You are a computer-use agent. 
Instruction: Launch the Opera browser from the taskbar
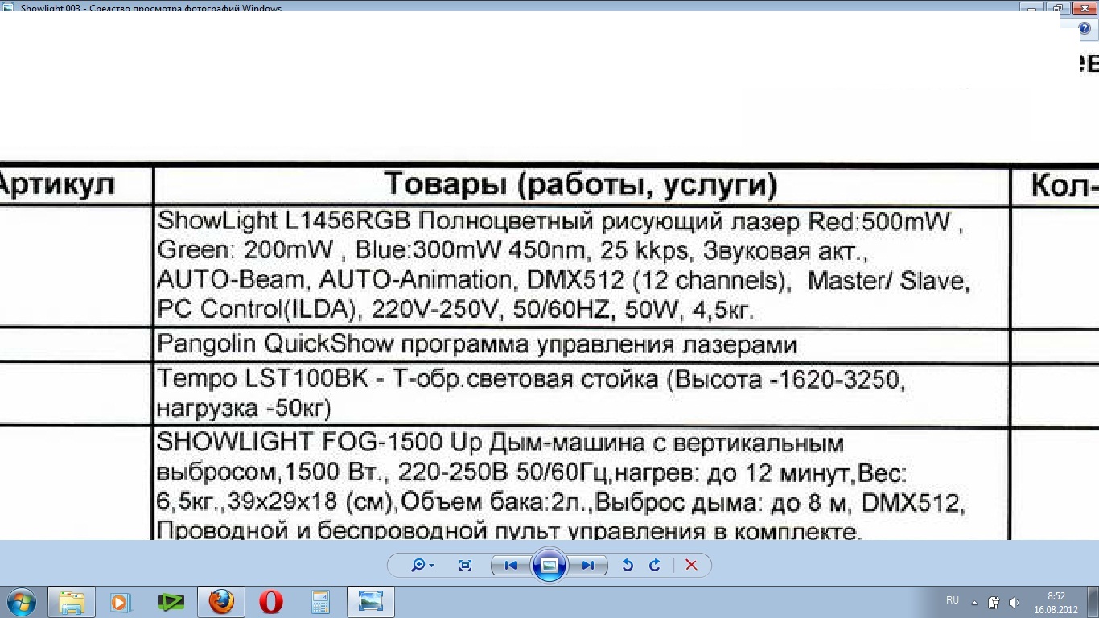[x=271, y=601]
